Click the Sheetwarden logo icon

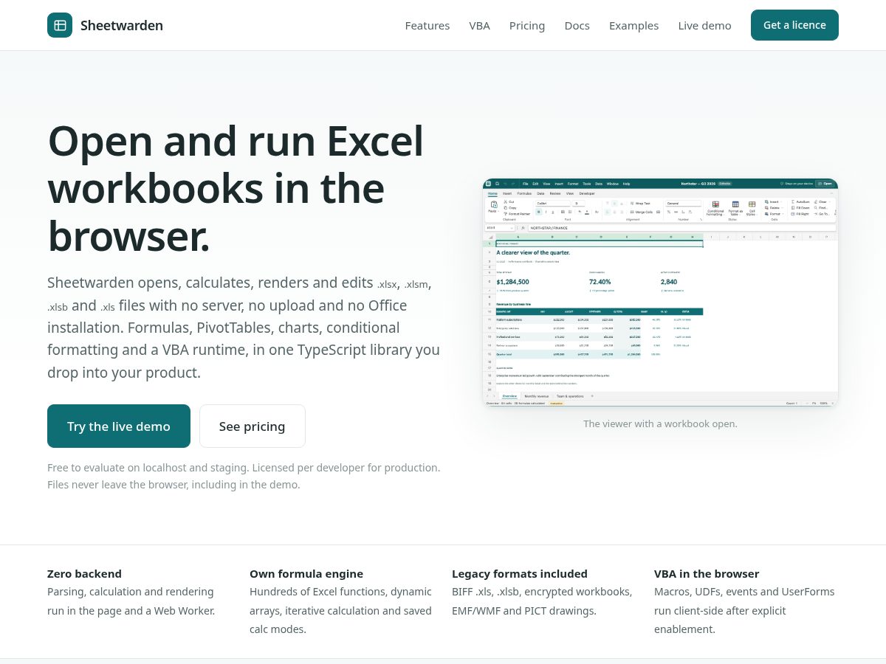click(x=60, y=25)
